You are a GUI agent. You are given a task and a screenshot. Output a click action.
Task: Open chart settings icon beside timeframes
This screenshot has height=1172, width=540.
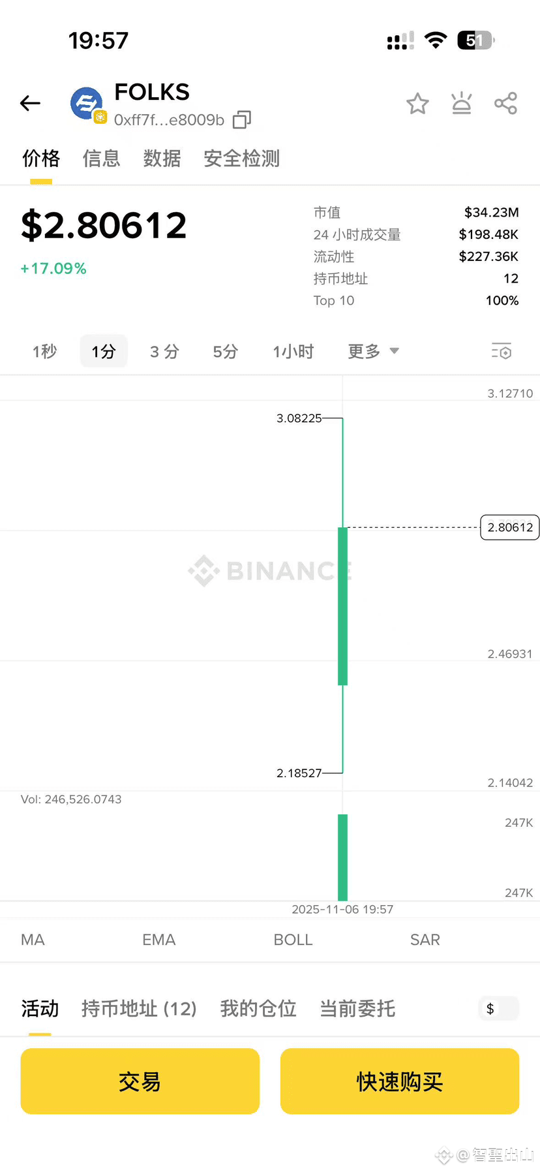click(x=501, y=351)
